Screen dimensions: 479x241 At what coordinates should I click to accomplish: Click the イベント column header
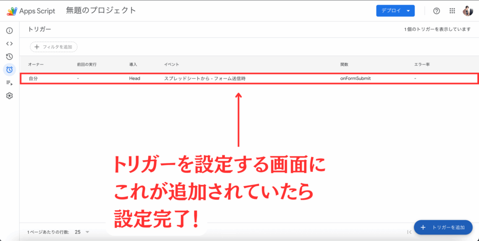(171, 64)
